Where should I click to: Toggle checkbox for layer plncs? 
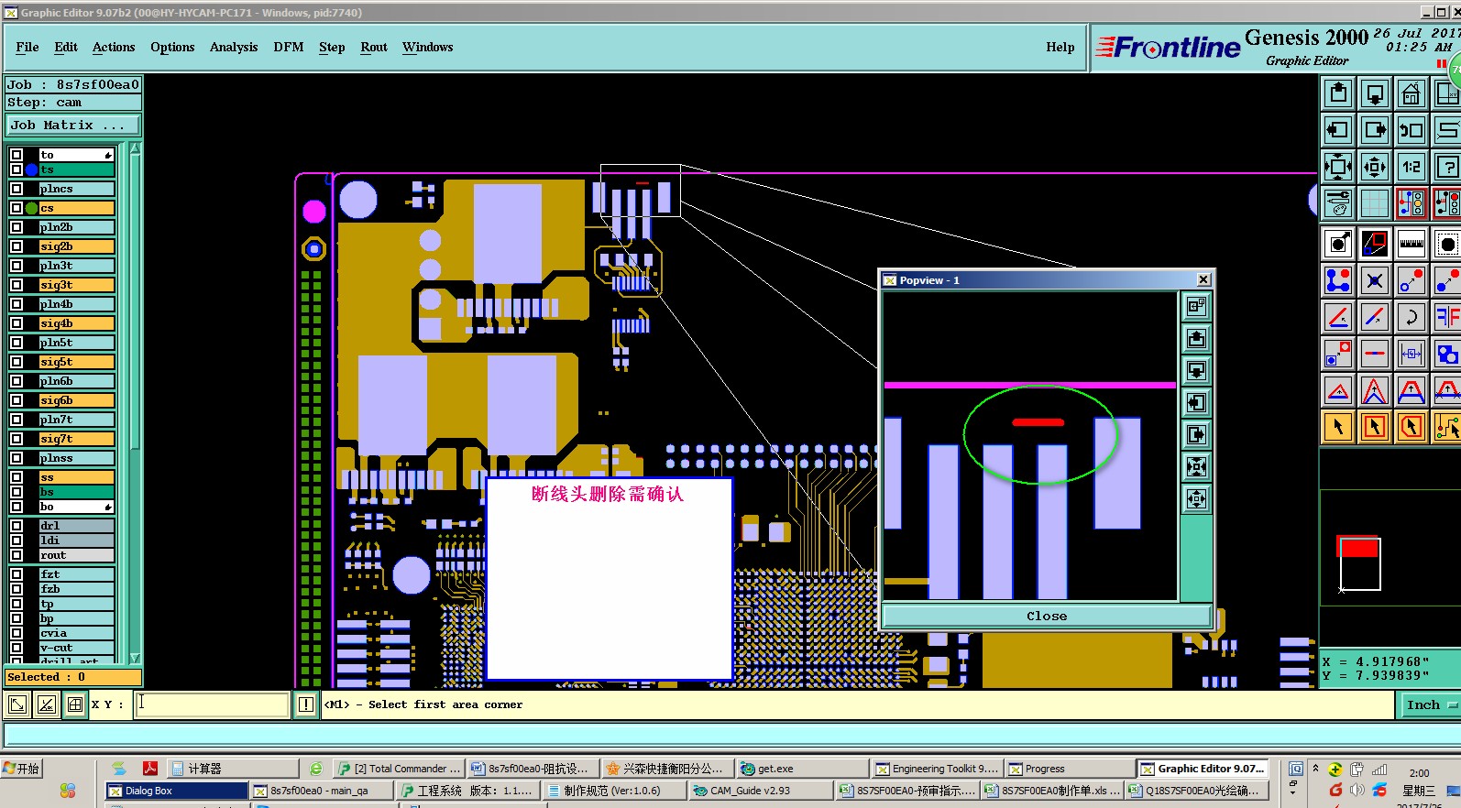(x=16, y=189)
